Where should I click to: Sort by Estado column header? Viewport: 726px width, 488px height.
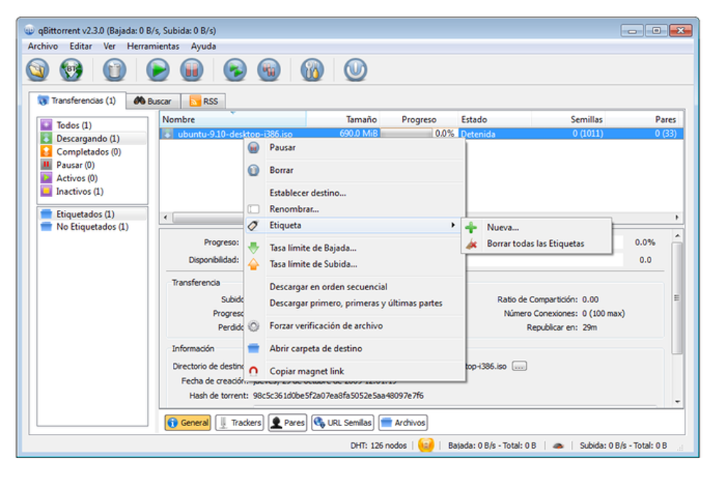[495, 120]
